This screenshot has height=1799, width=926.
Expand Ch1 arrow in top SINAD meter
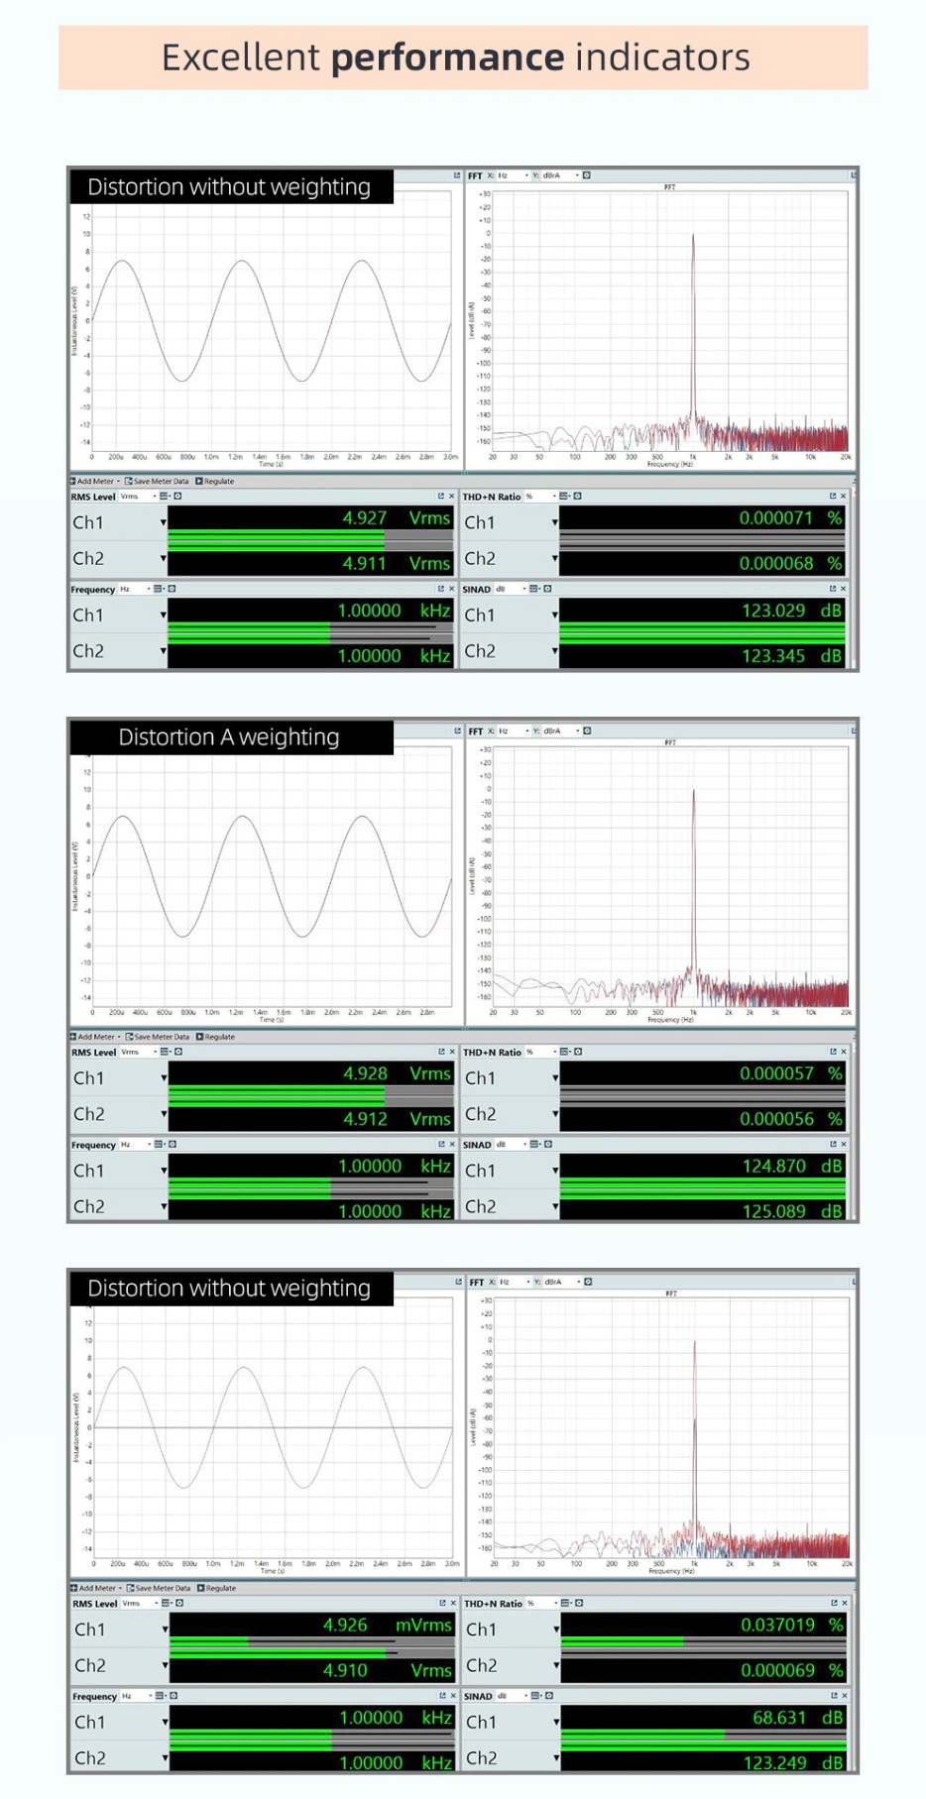coord(554,616)
